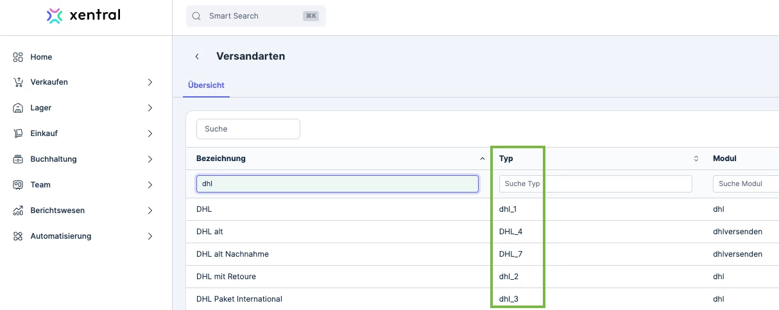
Task: Expand the Lager submenu chevron
Action: pos(150,108)
